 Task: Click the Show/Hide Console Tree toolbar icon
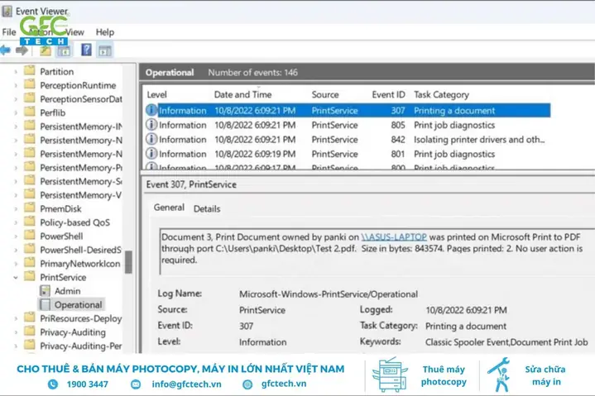click(64, 50)
